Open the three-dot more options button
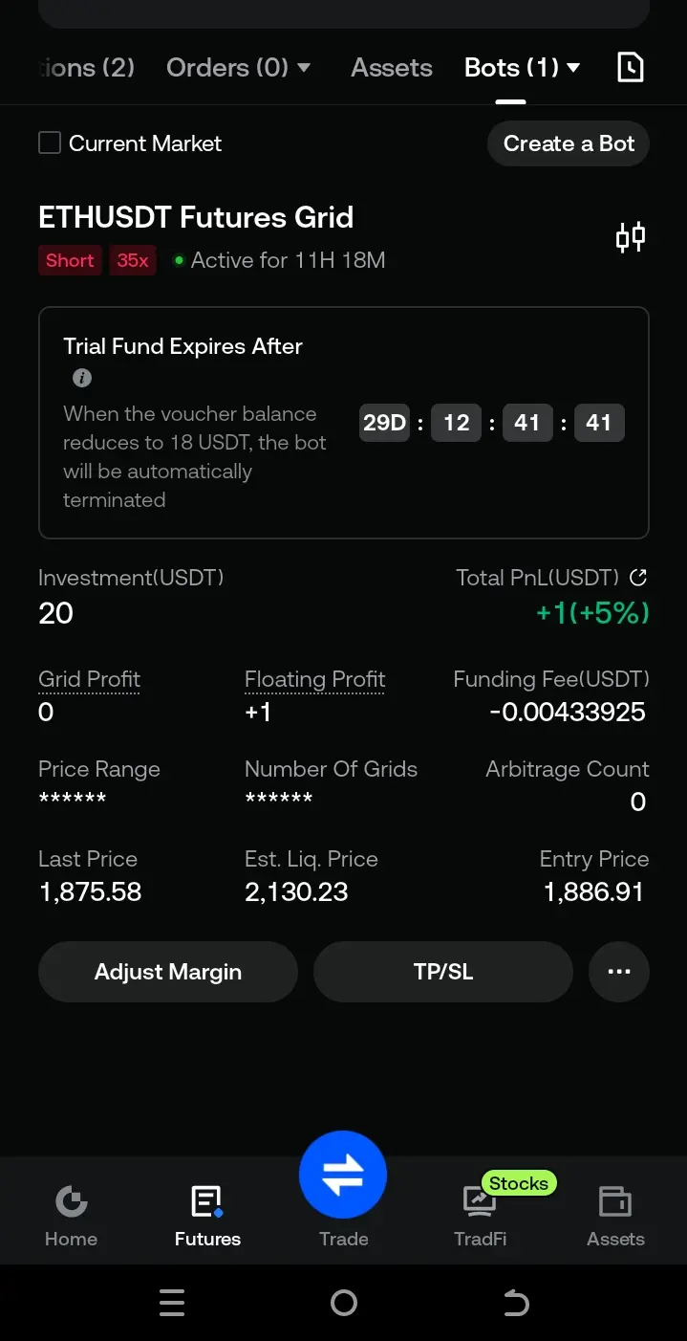Image resolution: width=687 pixels, height=1341 pixels. click(x=619, y=972)
